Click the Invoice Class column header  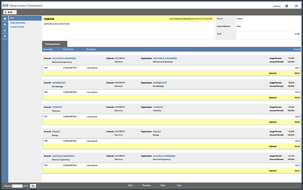68,49
